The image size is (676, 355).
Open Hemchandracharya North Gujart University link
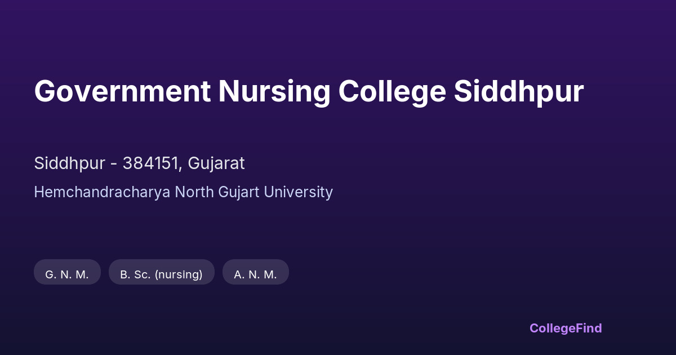tap(183, 192)
